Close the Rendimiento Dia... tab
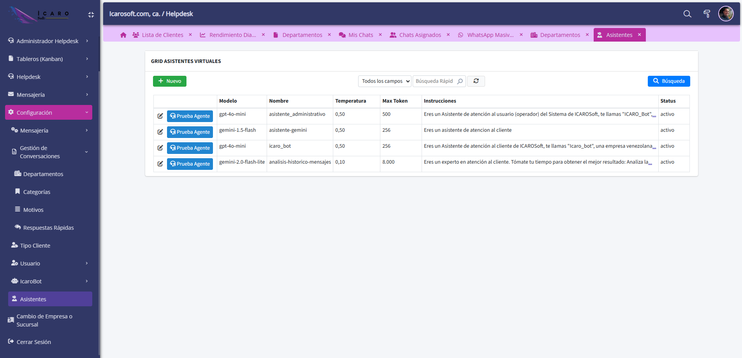Viewport: 742px width, 358px height. click(x=264, y=35)
